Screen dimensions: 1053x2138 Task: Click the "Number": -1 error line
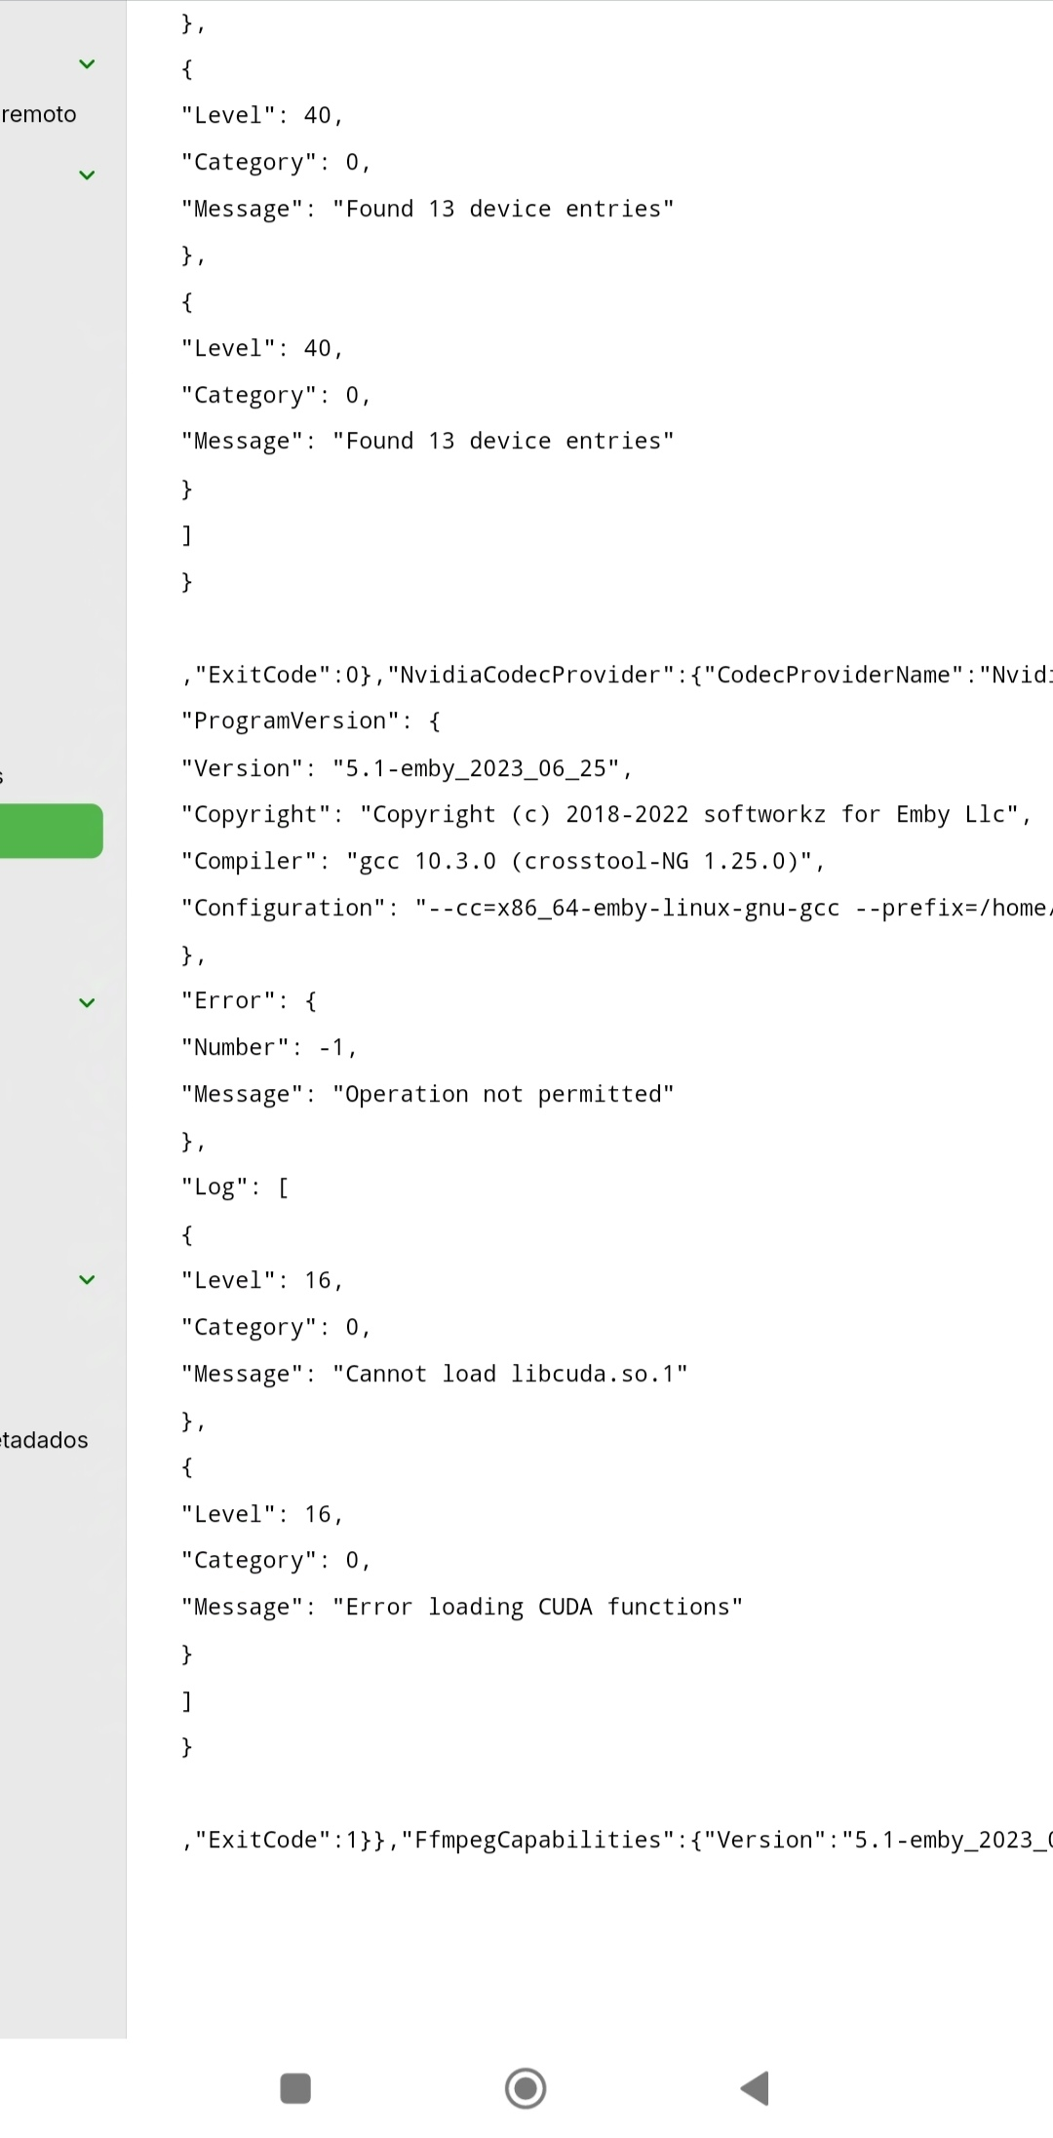tap(269, 1047)
